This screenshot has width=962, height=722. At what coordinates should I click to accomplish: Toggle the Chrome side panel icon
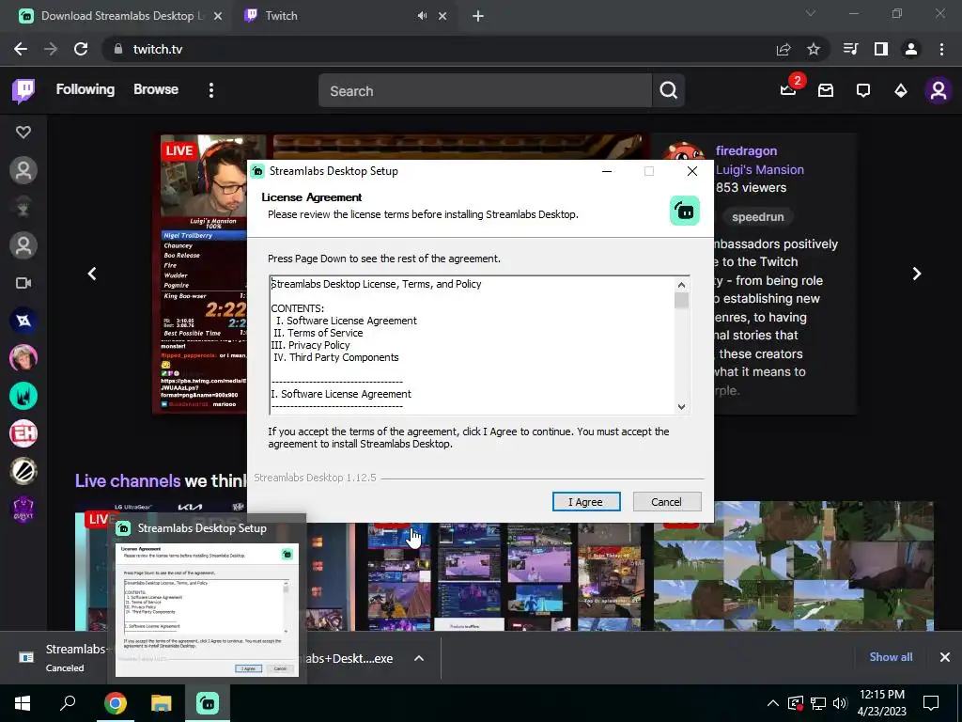[x=881, y=49]
